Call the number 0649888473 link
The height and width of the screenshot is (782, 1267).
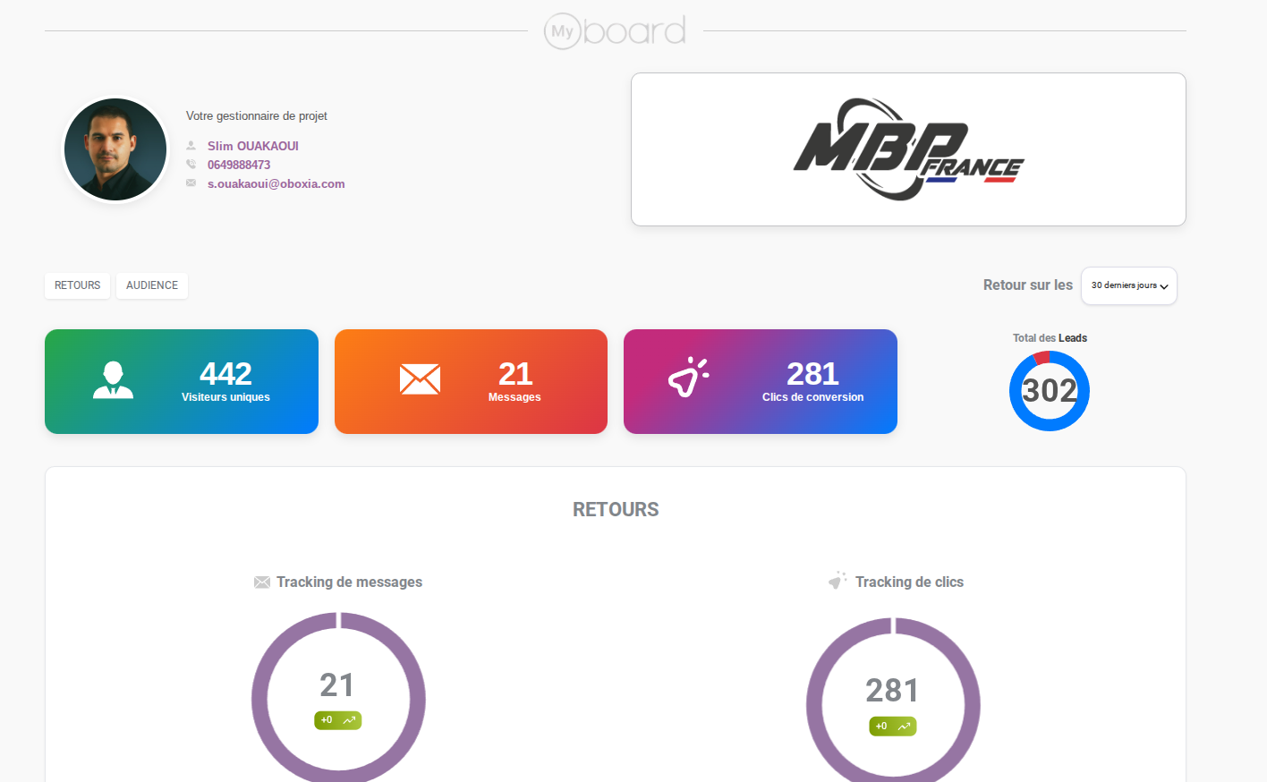(x=239, y=165)
